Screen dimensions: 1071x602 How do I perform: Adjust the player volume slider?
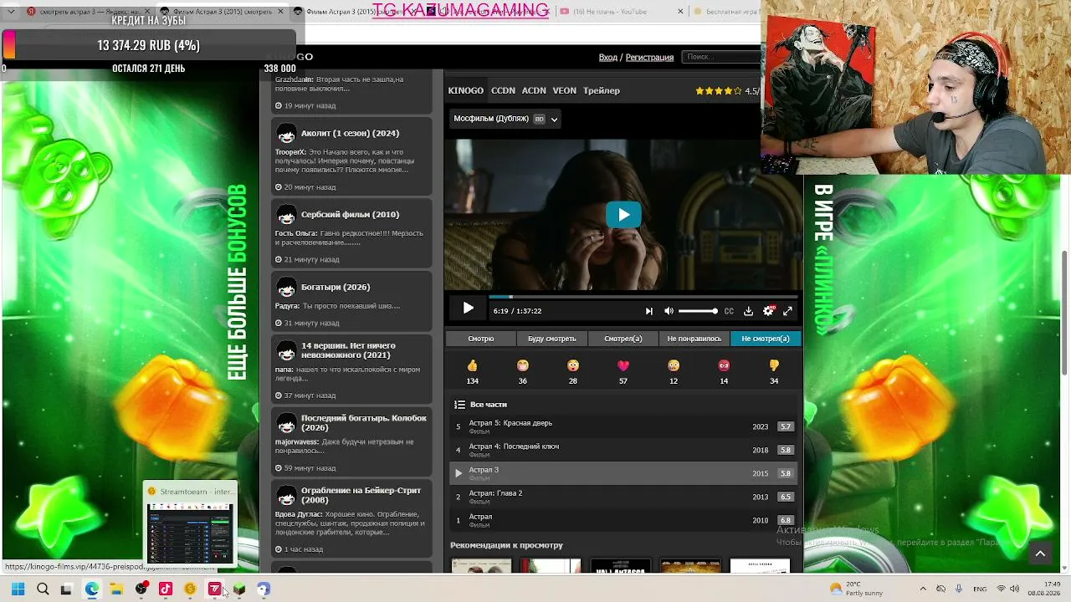click(x=697, y=311)
